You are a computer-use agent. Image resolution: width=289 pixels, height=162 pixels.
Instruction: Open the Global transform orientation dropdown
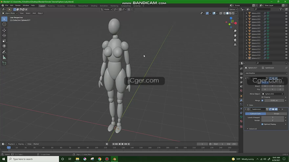(106, 9)
